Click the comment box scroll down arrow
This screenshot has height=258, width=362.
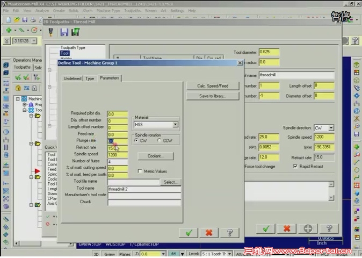pos(331,198)
